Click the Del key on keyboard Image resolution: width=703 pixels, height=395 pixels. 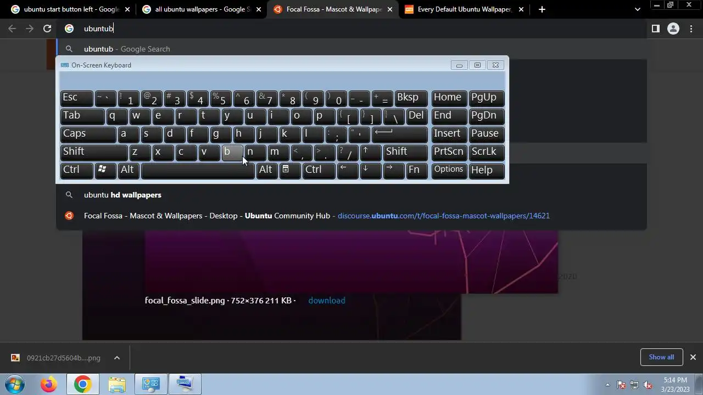pyautogui.click(x=417, y=116)
